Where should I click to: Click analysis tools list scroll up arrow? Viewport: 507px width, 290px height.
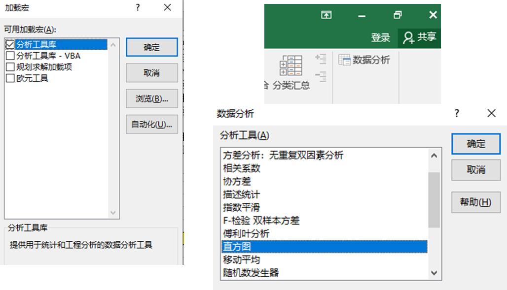click(x=434, y=156)
